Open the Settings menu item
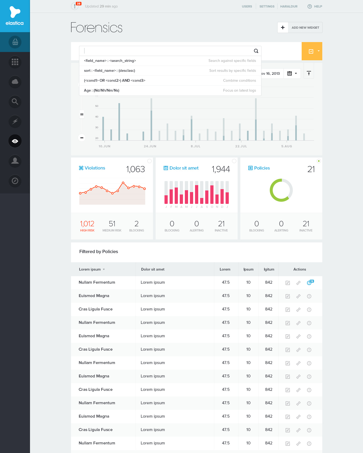Image resolution: width=363 pixels, height=453 pixels. (267, 6)
